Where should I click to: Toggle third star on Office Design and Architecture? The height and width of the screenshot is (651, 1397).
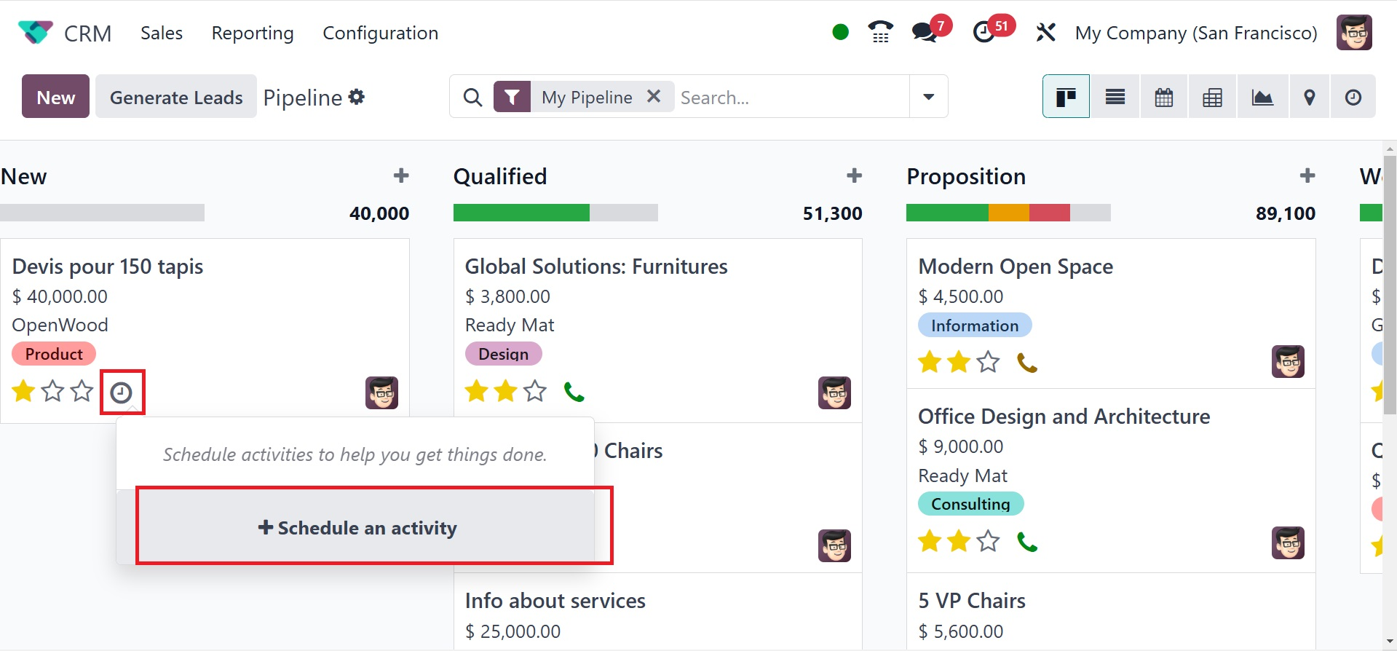pyautogui.click(x=988, y=541)
